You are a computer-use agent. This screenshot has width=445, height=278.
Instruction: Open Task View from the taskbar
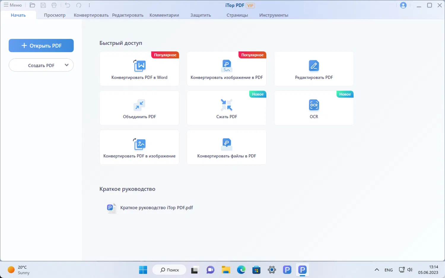click(194, 270)
